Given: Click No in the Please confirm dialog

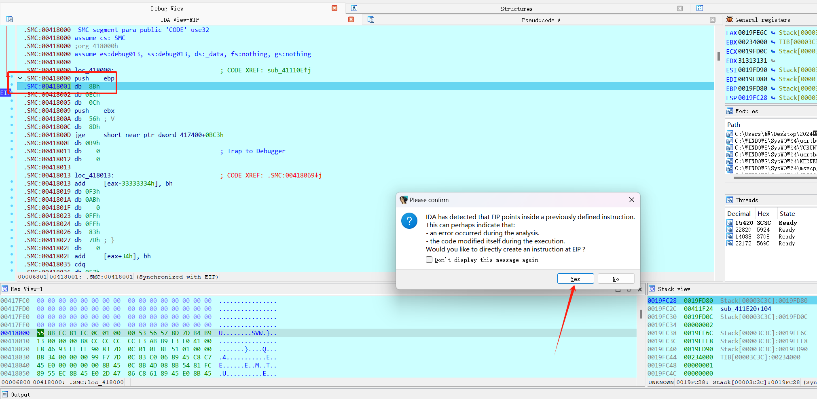Looking at the screenshot, I should click(616, 279).
